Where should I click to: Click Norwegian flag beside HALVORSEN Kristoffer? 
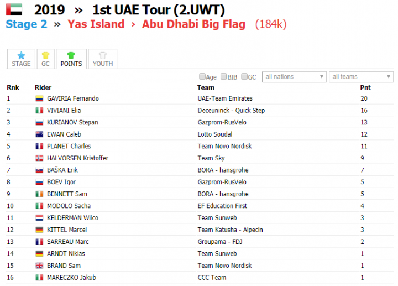tap(39, 158)
